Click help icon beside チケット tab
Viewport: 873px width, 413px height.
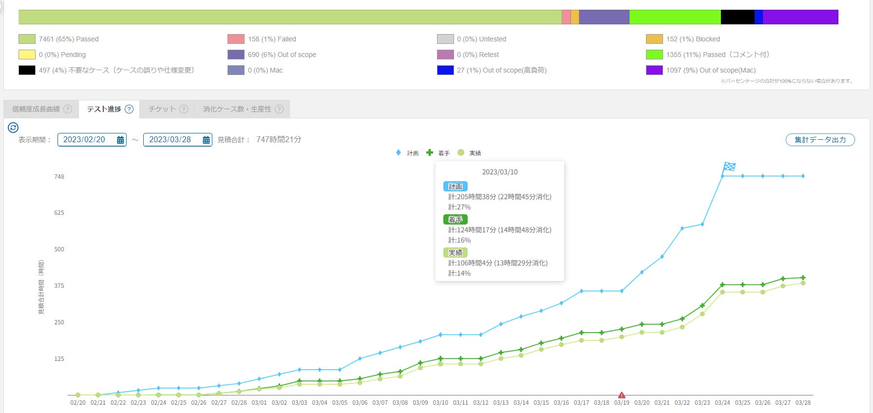coord(184,109)
